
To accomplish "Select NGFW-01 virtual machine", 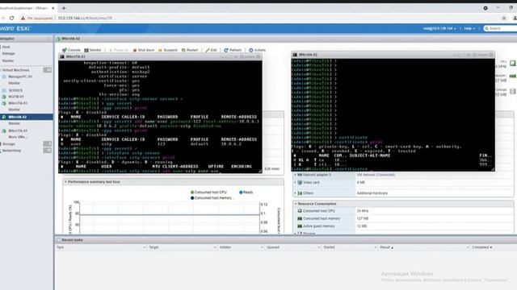I will (16, 97).
